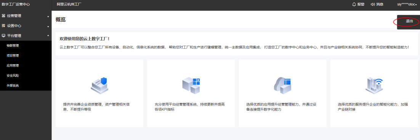
Task: Click 退出 to log out
Action: (x=409, y=21)
